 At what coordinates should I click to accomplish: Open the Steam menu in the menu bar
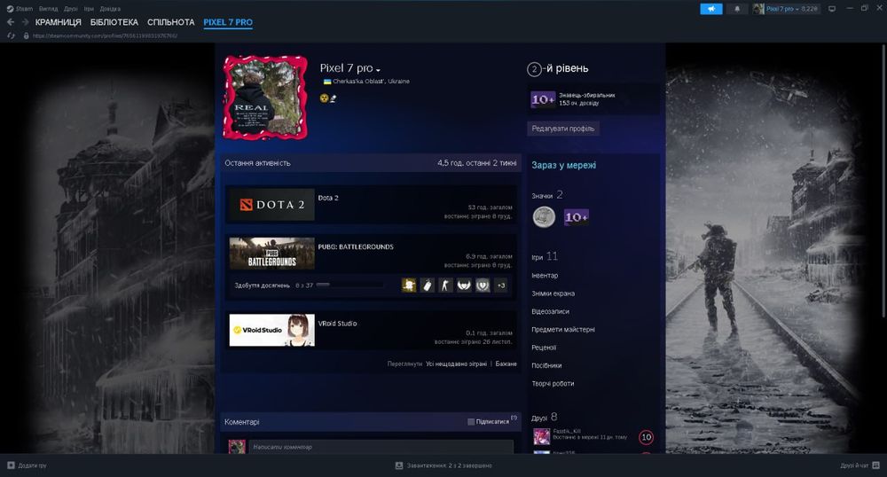20,9
